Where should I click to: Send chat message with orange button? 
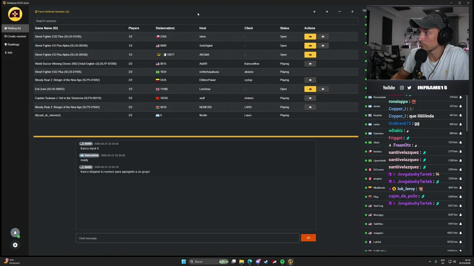coord(308,238)
